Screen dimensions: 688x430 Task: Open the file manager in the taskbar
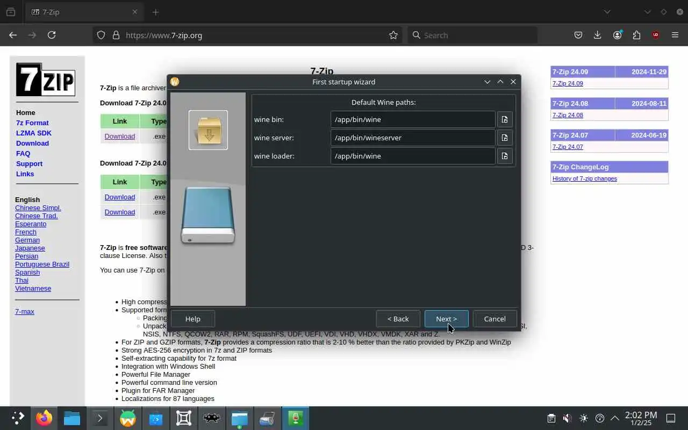(x=72, y=418)
